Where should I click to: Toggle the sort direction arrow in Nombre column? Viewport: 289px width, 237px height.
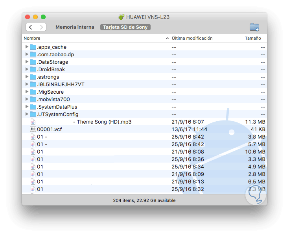click(167, 38)
